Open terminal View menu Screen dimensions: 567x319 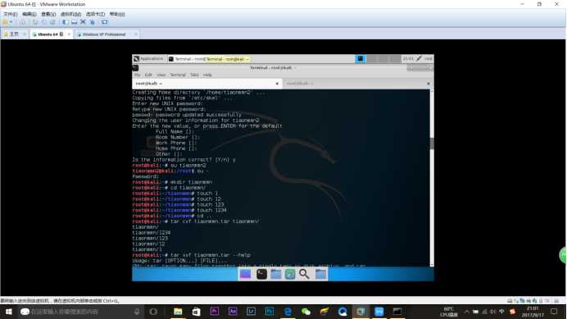tap(161, 75)
